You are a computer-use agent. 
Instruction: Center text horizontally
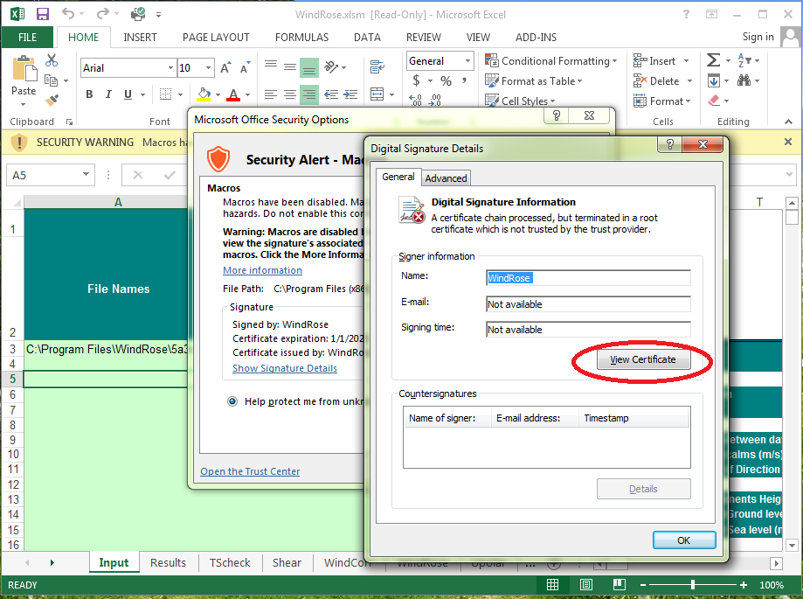coord(290,94)
